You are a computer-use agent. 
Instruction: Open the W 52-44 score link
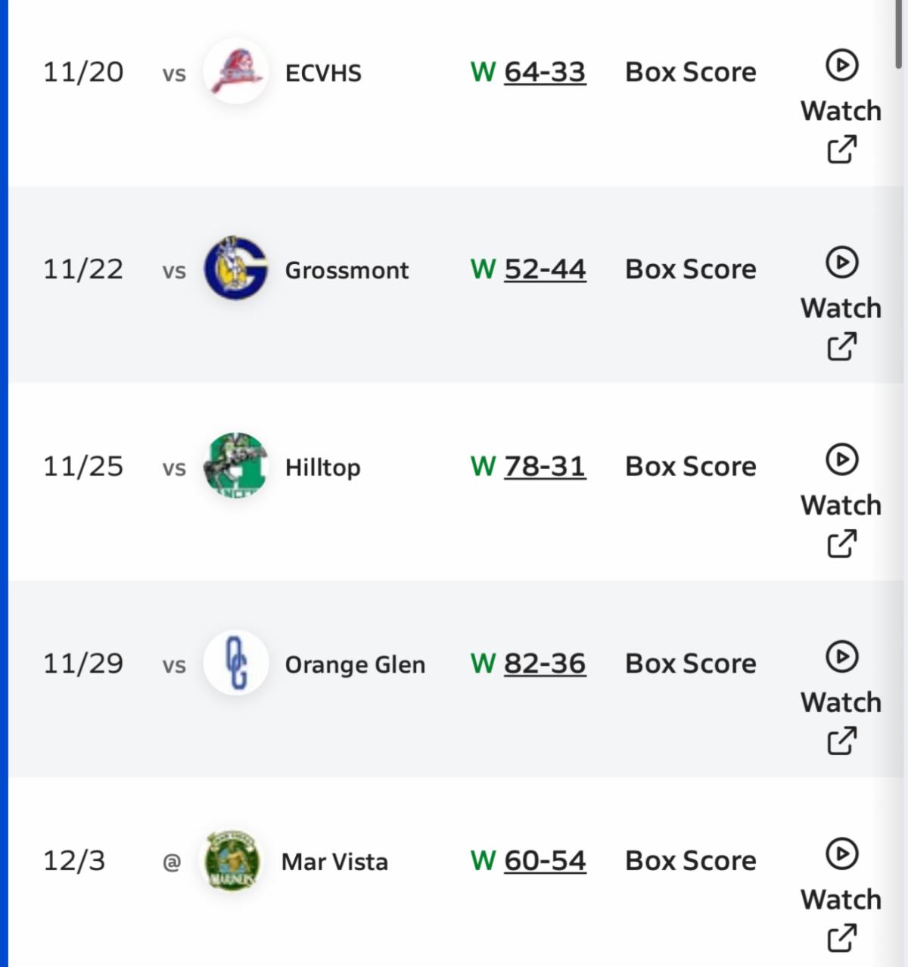[544, 269]
